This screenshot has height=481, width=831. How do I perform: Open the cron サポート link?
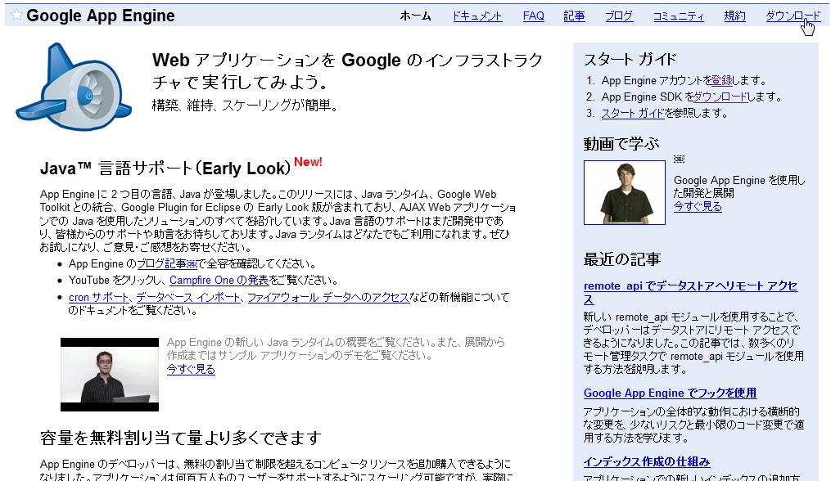coord(98,298)
